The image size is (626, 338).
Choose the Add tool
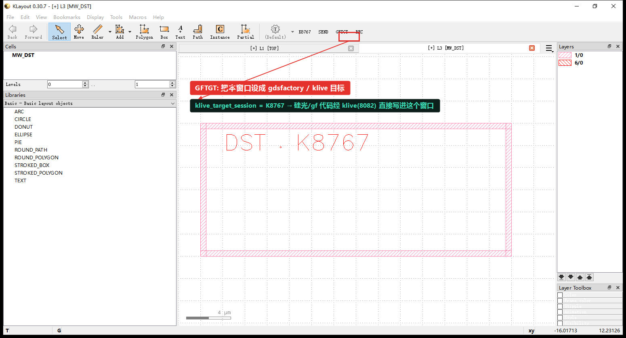pos(120,32)
